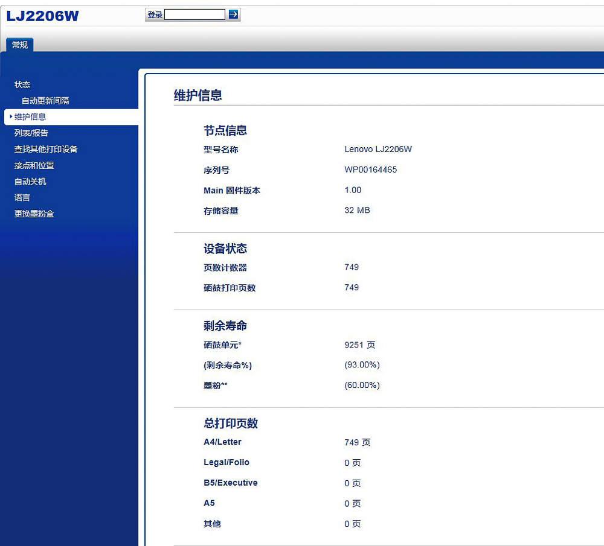Click the blue login submit arrow
Screen dimensions: 604x546
tap(233, 14)
